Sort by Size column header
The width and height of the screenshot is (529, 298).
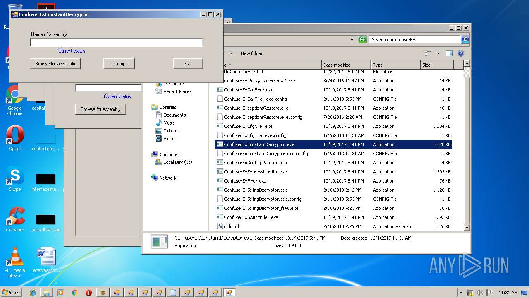click(x=437, y=65)
